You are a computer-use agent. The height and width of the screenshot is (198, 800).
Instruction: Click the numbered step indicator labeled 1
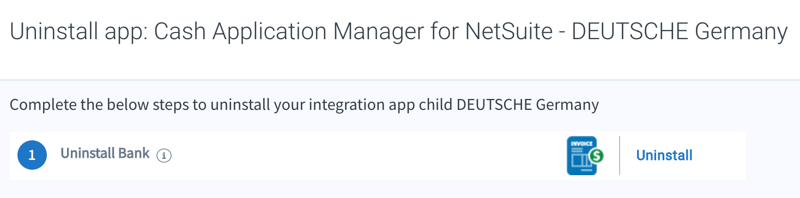click(x=32, y=155)
